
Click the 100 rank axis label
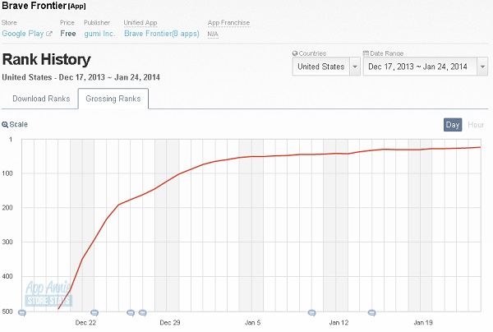(x=8, y=173)
